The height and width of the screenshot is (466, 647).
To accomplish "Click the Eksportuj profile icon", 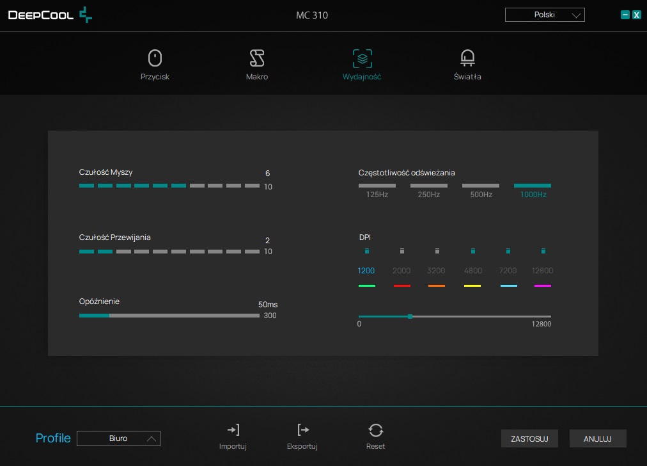I will (303, 430).
